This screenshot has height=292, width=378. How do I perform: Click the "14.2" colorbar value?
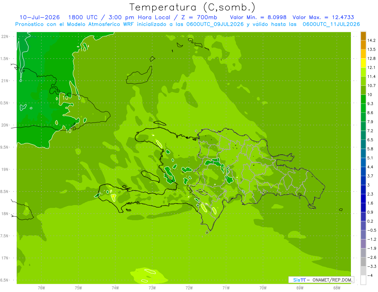[x=371, y=40]
